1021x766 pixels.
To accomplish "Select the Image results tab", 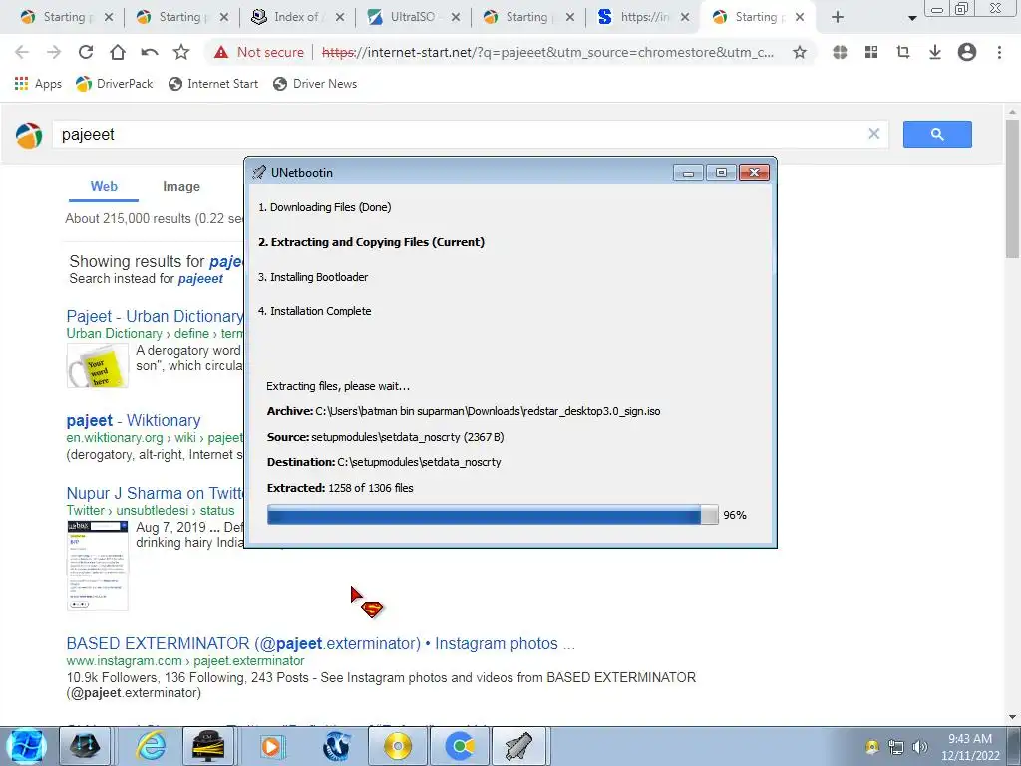I will click(181, 187).
